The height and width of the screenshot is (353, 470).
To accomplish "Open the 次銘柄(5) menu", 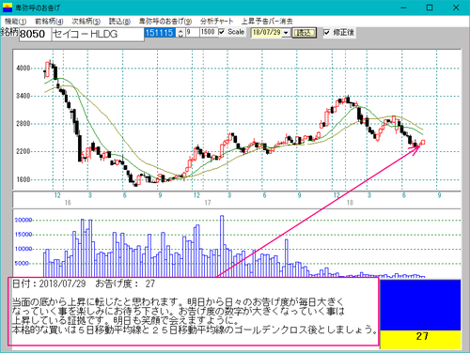I will [x=86, y=22].
